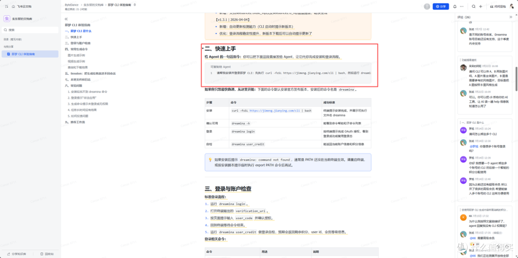The width and height of the screenshot is (518, 258).
Task: Select outline item 如何反馈问题
Action: pos(78,116)
